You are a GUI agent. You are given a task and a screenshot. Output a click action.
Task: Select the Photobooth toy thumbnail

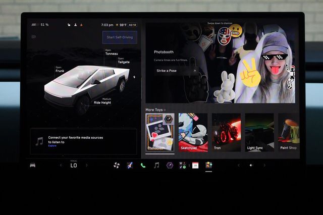pos(160,132)
